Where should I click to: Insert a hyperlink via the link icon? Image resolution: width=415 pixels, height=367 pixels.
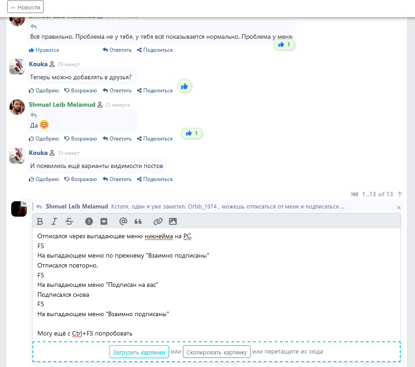tap(158, 221)
